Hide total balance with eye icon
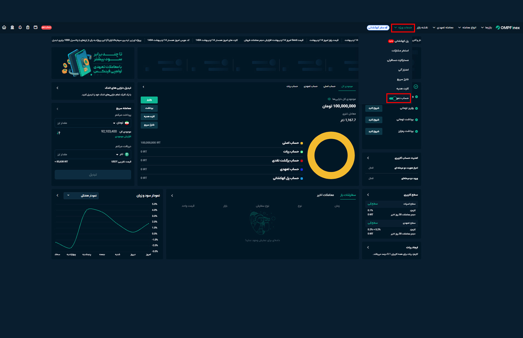Image resolution: width=523 pixels, height=338 pixels. (x=329, y=99)
